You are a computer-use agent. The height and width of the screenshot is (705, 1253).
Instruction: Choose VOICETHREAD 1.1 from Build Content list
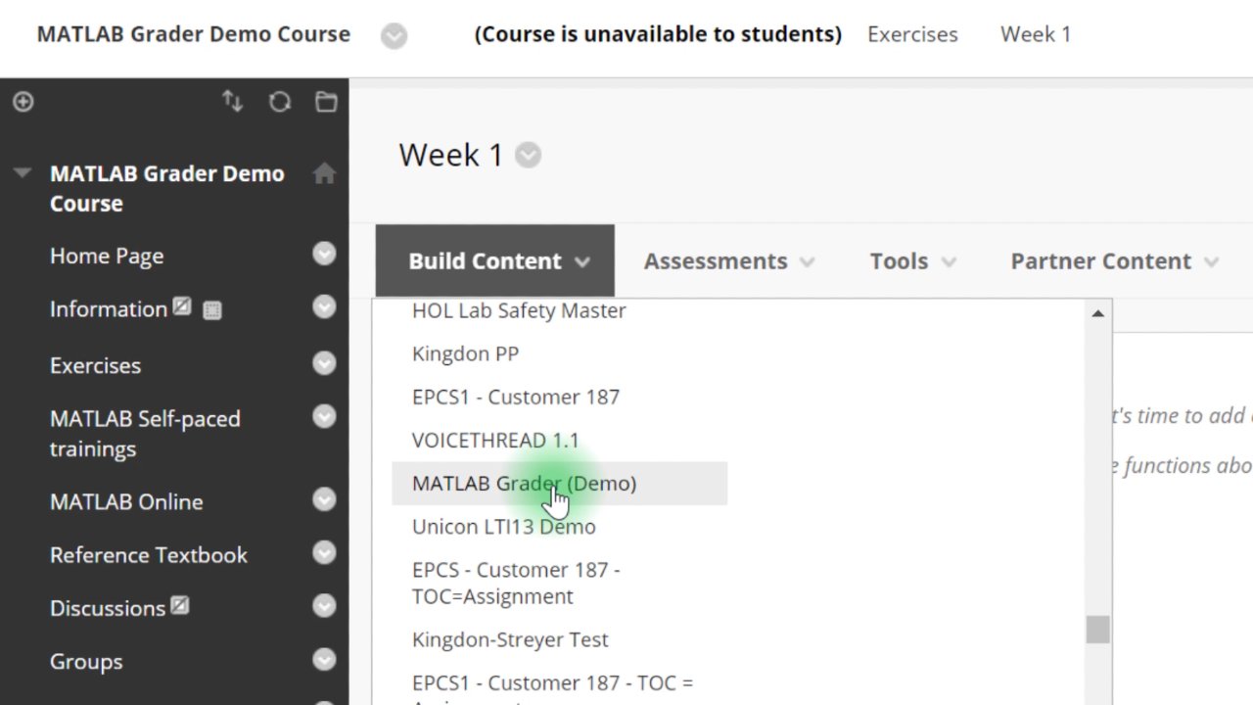click(x=495, y=440)
